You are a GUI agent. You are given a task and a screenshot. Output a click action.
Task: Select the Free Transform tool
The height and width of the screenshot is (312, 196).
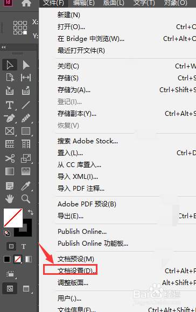pos(26,158)
